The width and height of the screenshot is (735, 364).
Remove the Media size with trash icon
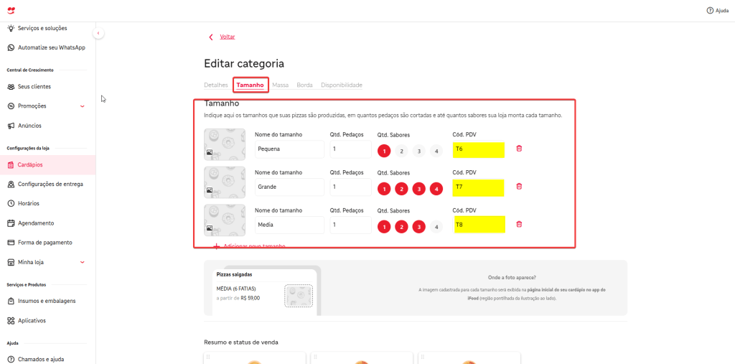pyautogui.click(x=519, y=224)
